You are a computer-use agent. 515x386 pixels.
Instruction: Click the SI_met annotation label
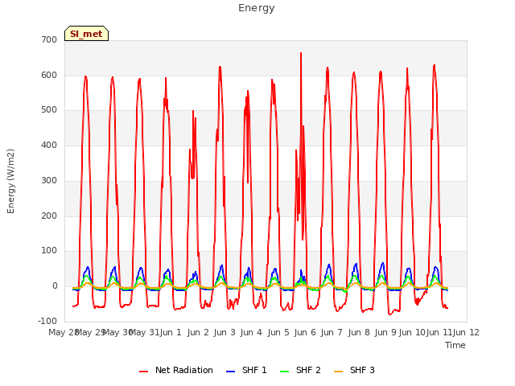coord(86,34)
